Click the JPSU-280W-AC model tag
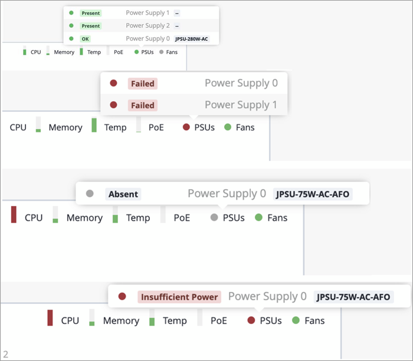The height and width of the screenshot is (361, 413). click(192, 39)
